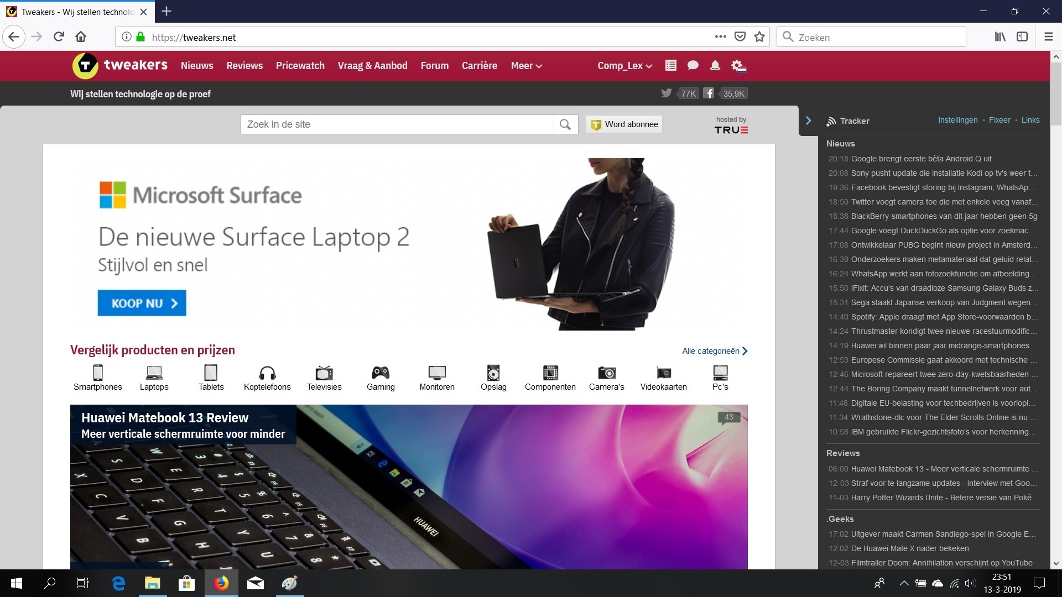Expand the Comp_Lex user dropdown
The image size is (1062, 597).
624,66
